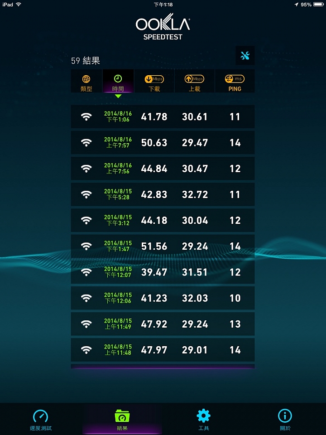Open result with 50.63 download speed
This screenshot has width=326, height=435.
(163, 143)
